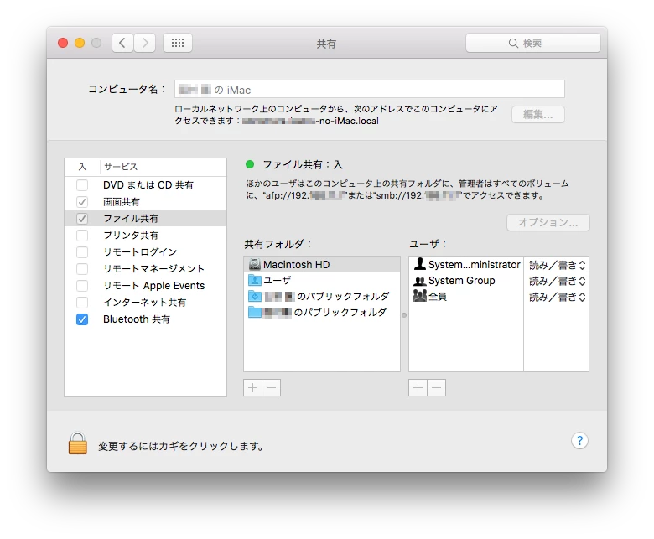Open permission dropdown for System...ministrator
Screen dimensions: 654x539
click(x=558, y=265)
